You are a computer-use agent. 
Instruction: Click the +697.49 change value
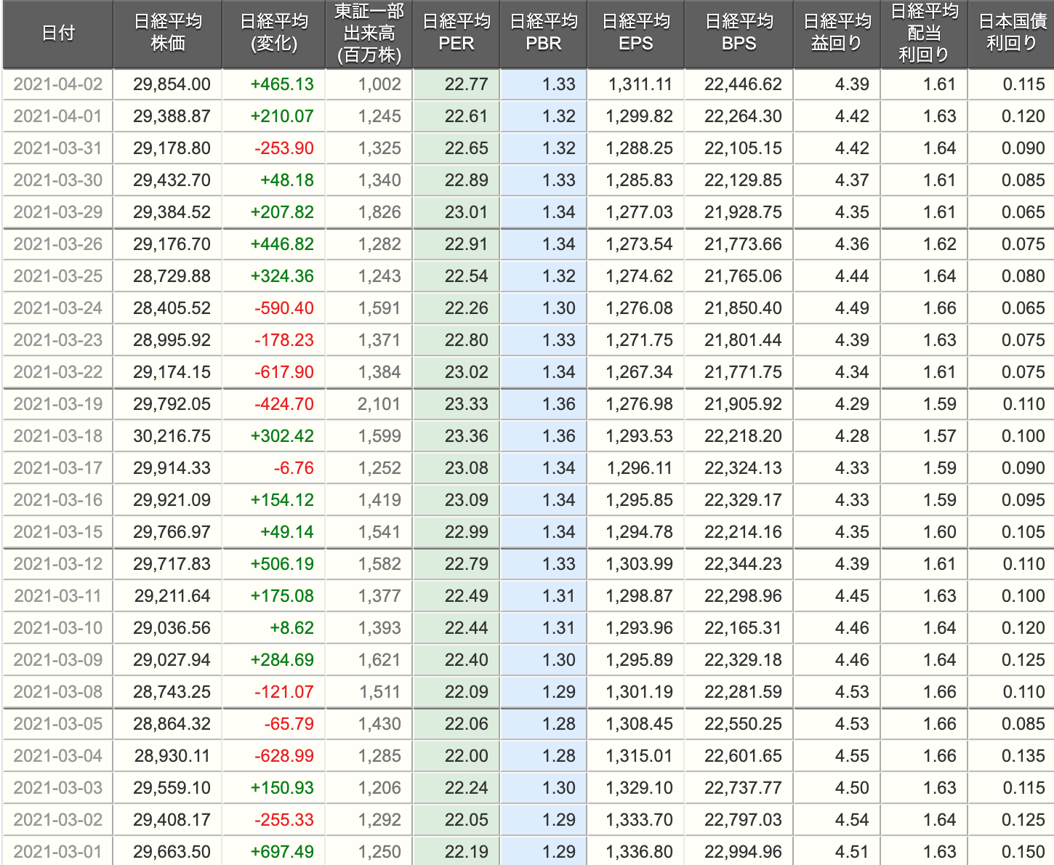[x=282, y=852]
